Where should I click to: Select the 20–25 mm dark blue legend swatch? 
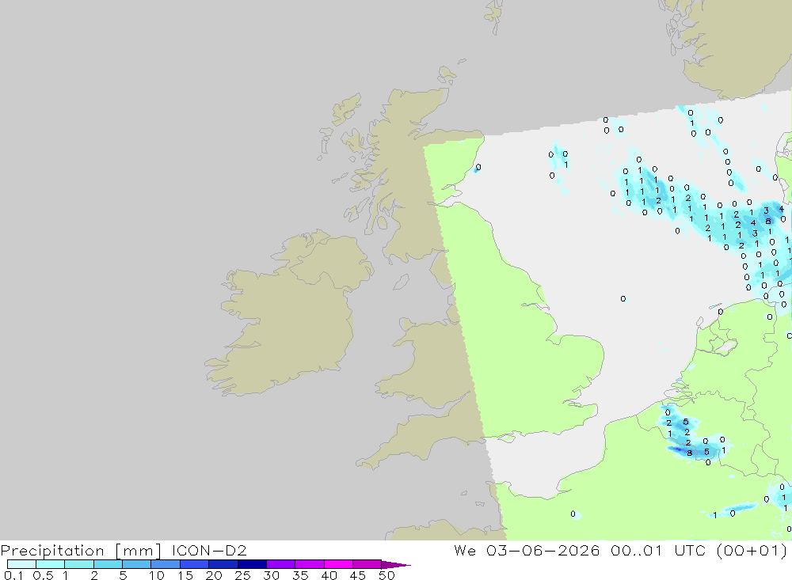point(223,564)
